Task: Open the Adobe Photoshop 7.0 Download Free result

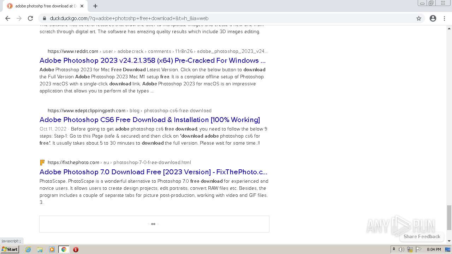Action: pyautogui.click(x=154, y=172)
